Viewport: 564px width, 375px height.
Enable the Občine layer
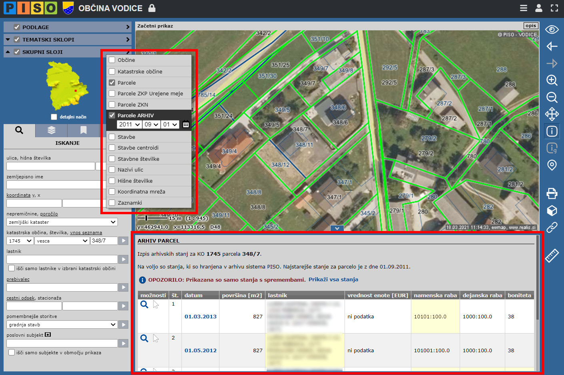(112, 60)
